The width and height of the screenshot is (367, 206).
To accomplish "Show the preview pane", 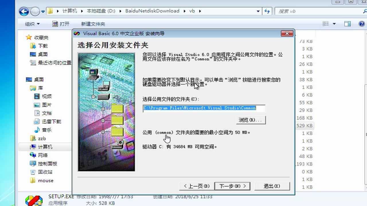I will coord(348,24).
